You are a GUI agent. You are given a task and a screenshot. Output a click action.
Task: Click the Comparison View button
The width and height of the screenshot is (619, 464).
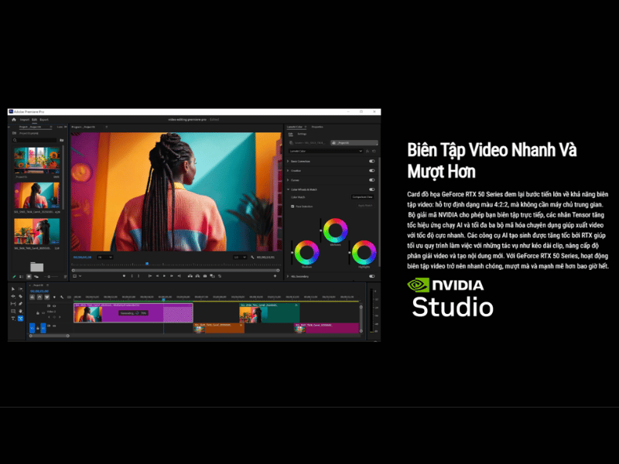362,197
